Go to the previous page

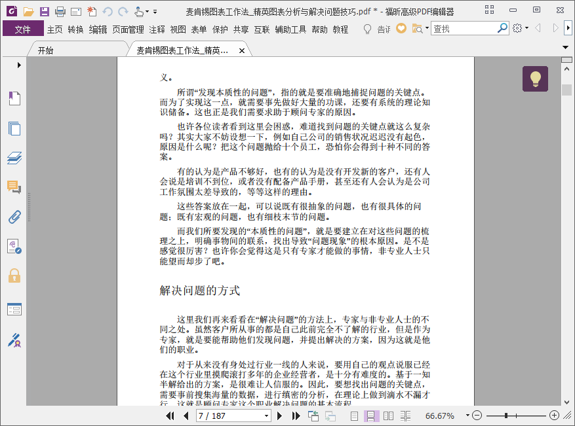pos(186,416)
